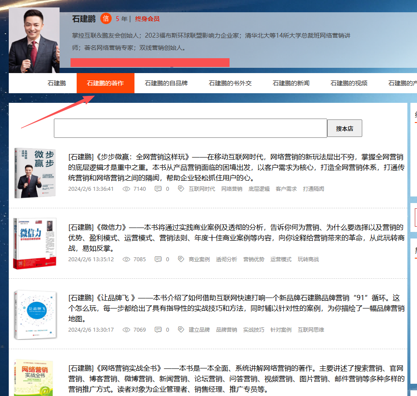
Task: Select the 互联网思维 tag
Action: pos(311,329)
